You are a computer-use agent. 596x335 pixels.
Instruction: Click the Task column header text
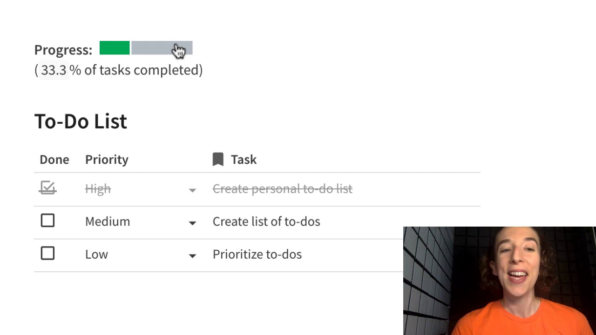pyautogui.click(x=244, y=160)
